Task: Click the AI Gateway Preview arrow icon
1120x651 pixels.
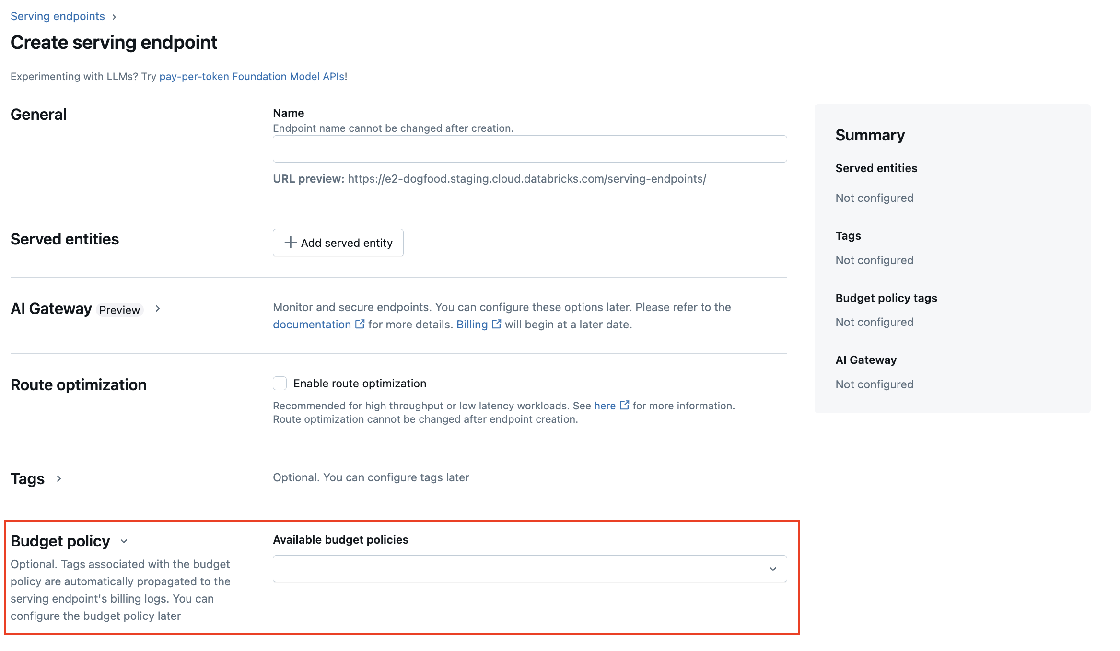Action: (x=159, y=309)
